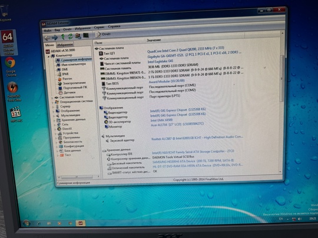Click the Значение column header

tap(154, 40)
